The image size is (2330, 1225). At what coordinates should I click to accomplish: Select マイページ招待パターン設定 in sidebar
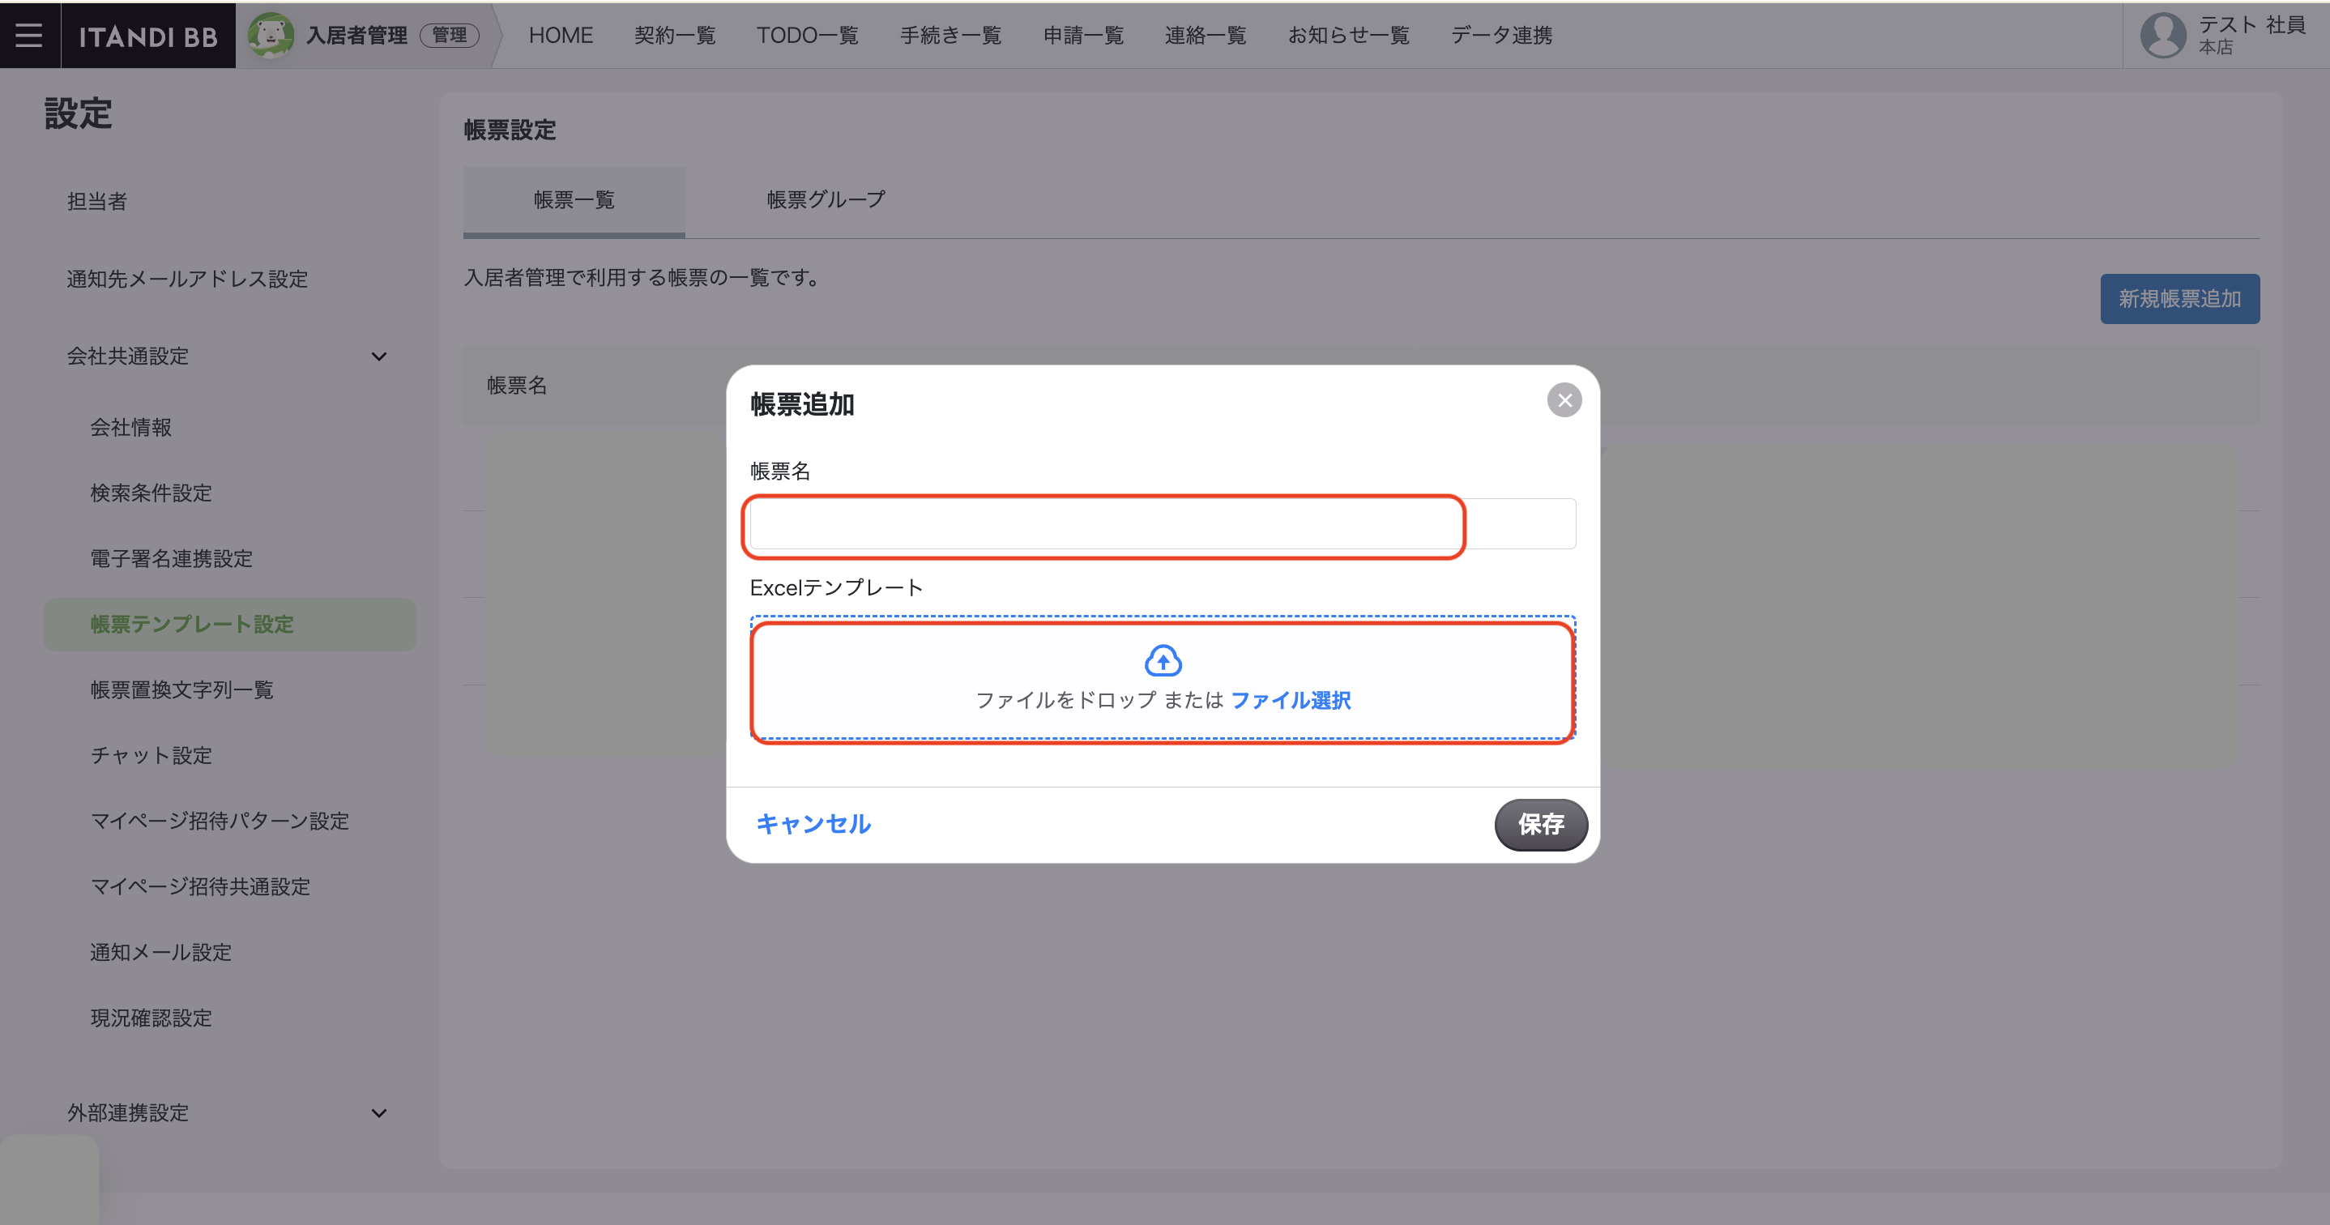220,821
